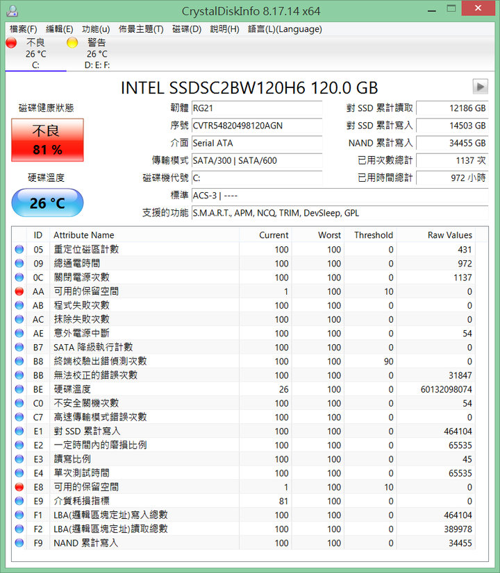Open the 編輯(E) menu
The height and width of the screenshot is (573, 500).
59,29
